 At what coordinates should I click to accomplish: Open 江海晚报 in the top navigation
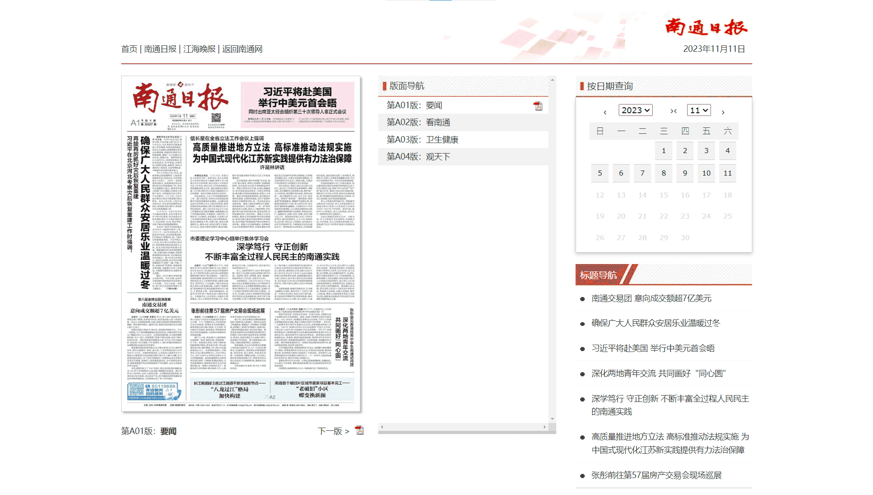point(200,49)
